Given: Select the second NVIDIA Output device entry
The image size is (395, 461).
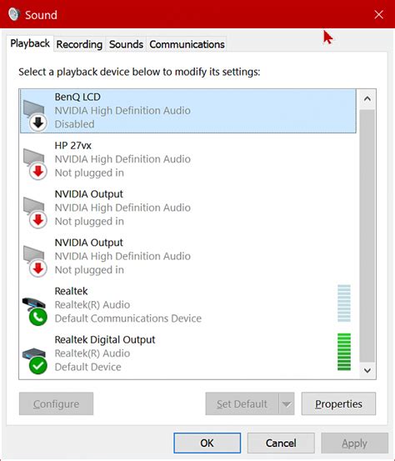Looking at the screenshot, I should pos(188,257).
